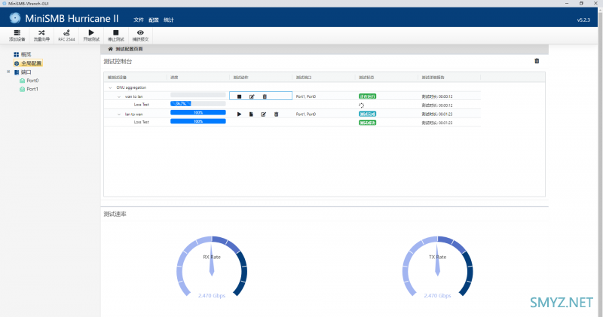Click duration 00:01:23 in 'lan to wan' row
This screenshot has height=317, width=603.
coord(437,114)
